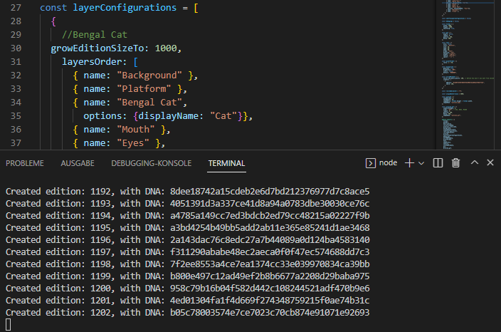Click terminal line for edition 1194
The width and height of the screenshot is (501, 332).
(x=188, y=216)
